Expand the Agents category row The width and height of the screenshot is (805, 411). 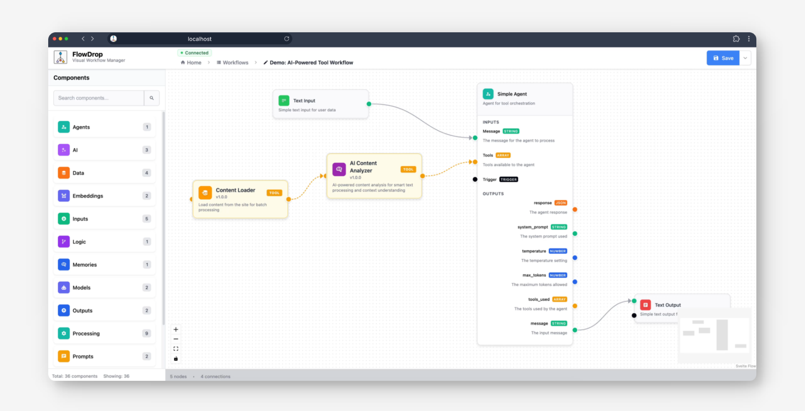(104, 127)
